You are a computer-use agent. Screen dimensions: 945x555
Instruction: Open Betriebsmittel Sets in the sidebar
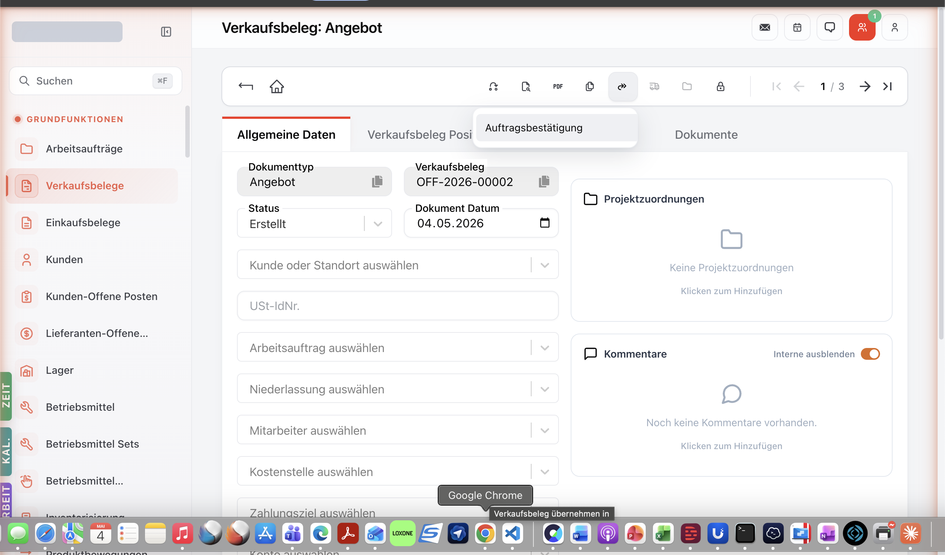(92, 444)
